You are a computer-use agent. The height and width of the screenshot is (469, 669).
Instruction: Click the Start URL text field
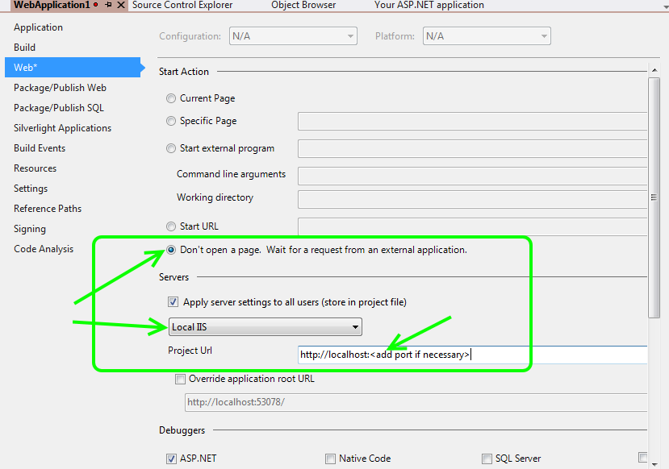[472, 226]
